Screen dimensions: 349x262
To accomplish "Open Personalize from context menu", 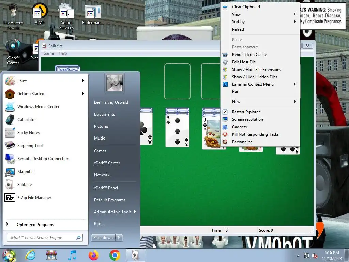I will [x=260, y=142].
